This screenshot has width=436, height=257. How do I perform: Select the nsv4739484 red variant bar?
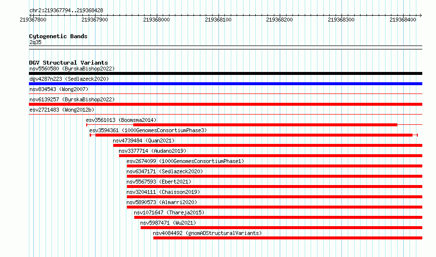click(268, 145)
